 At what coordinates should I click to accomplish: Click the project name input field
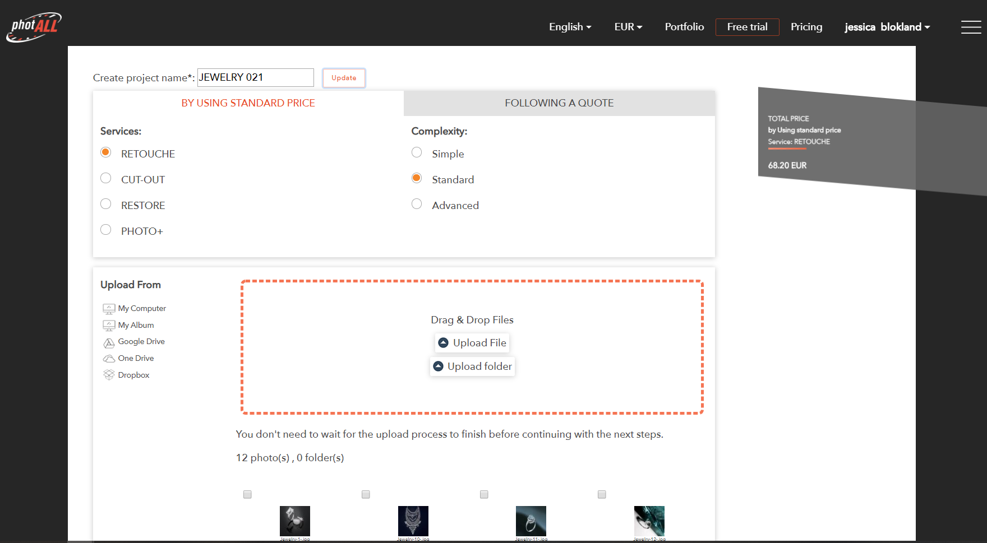[255, 78]
